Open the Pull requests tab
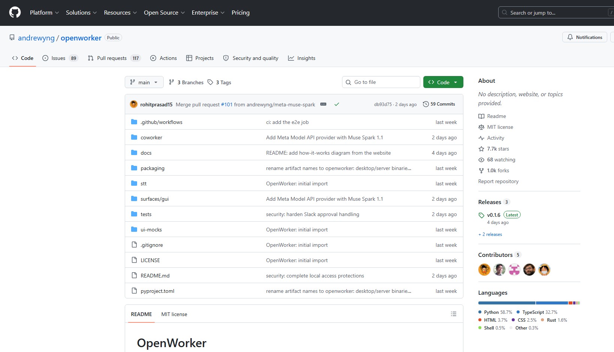Image resolution: width=614 pixels, height=352 pixels. click(x=114, y=58)
